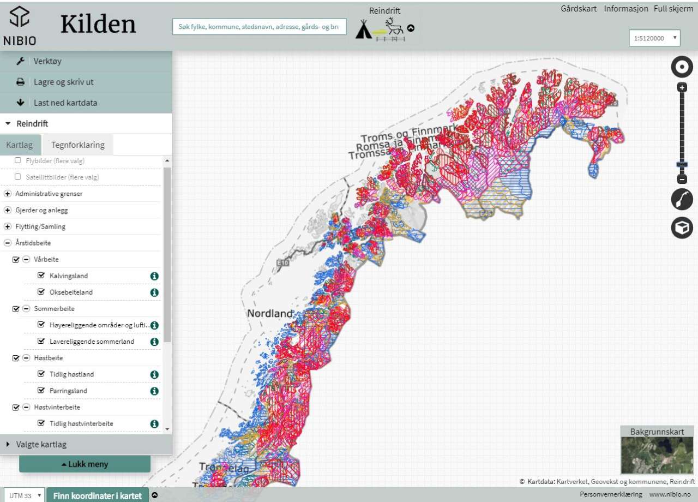Uncheck the Parringsland checkbox
The height and width of the screenshot is (502, 698).
41,390
